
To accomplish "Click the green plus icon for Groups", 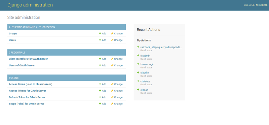I will 100,33.
